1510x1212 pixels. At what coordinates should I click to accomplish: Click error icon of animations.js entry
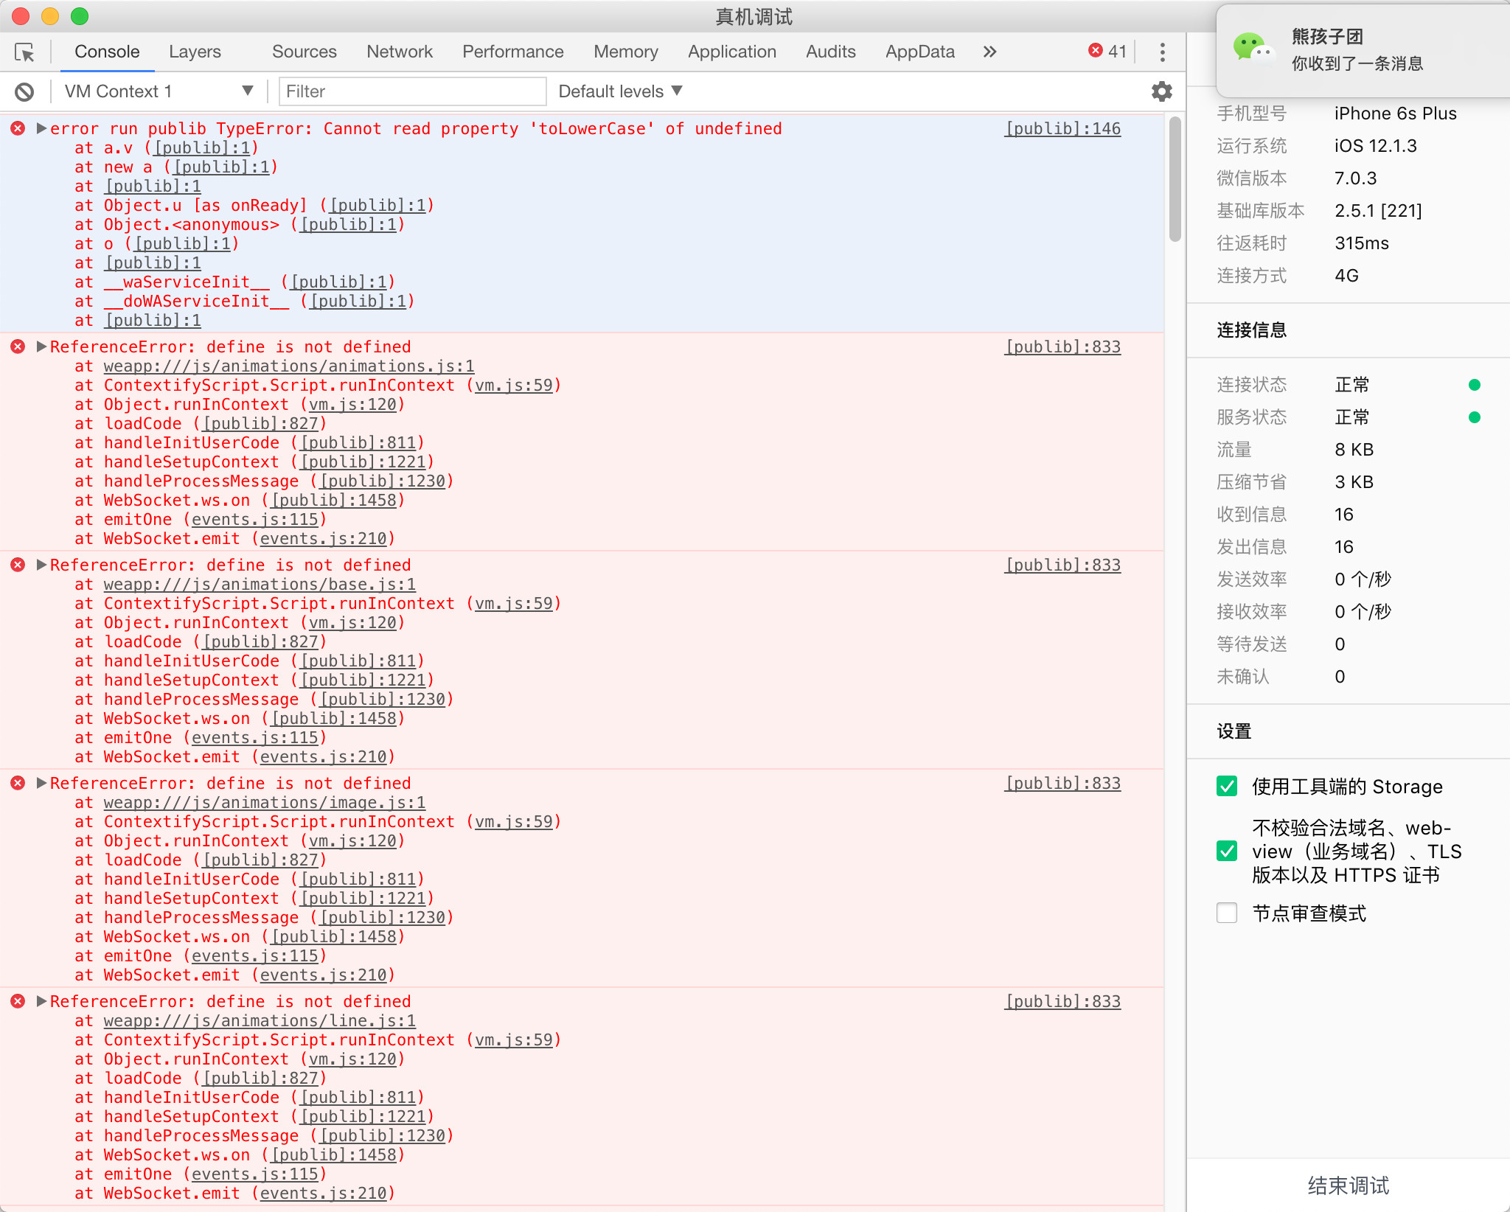(x=18, y=346)
